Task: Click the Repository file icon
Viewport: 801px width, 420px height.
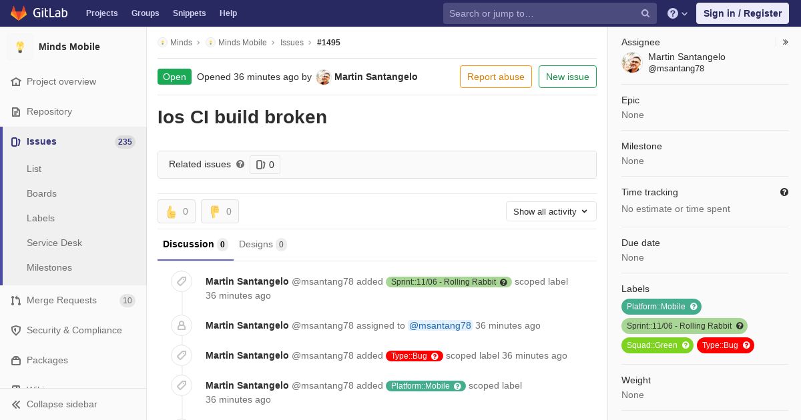Action: point(16,111)
